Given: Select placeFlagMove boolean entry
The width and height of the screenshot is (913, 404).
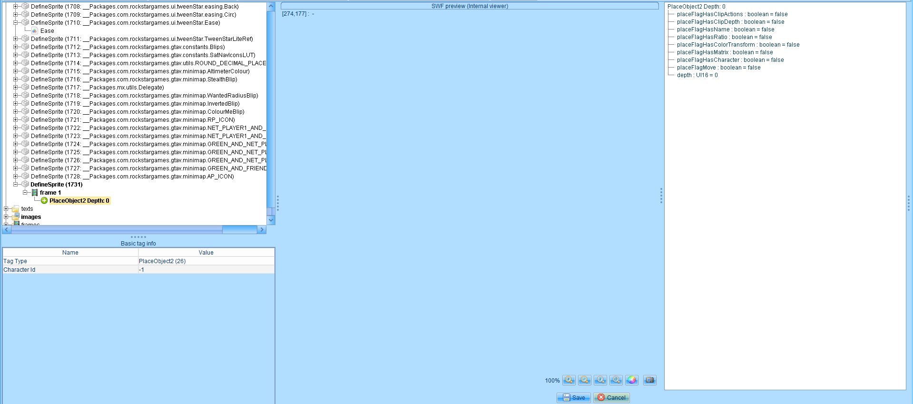Looking at the screenshot, I should point(718,68).
